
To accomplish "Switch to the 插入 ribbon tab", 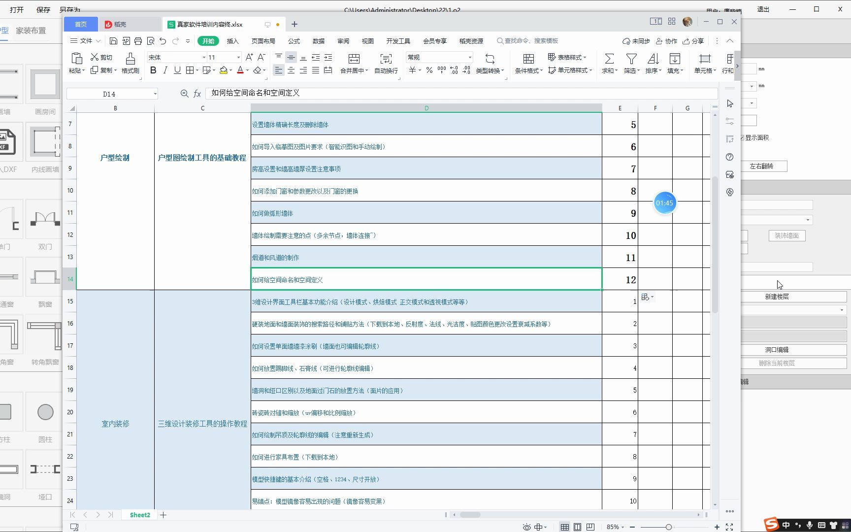I will point(232,41).
